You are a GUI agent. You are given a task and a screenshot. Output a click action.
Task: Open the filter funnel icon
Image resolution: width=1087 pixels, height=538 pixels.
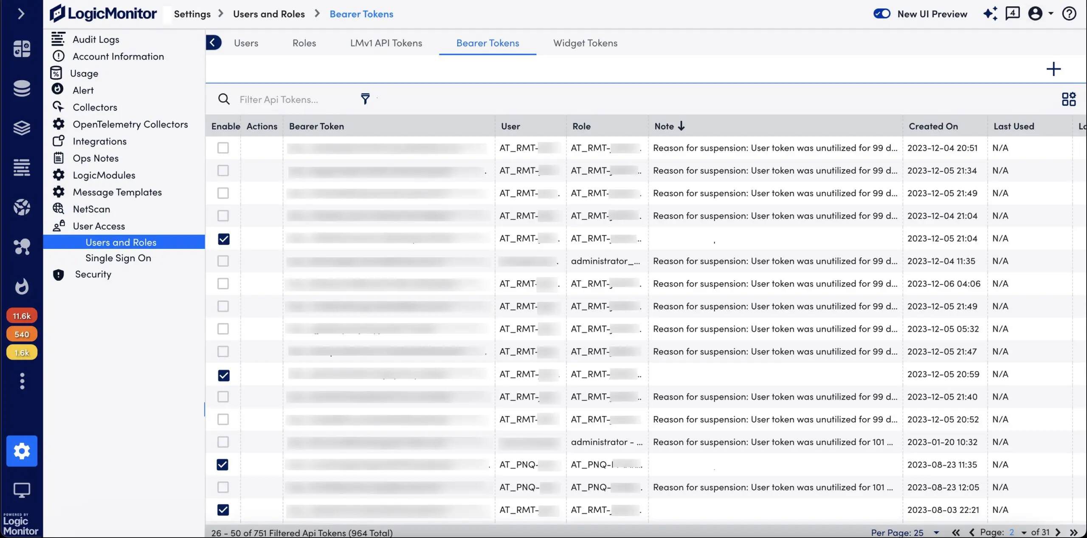(x=365, y=99)
